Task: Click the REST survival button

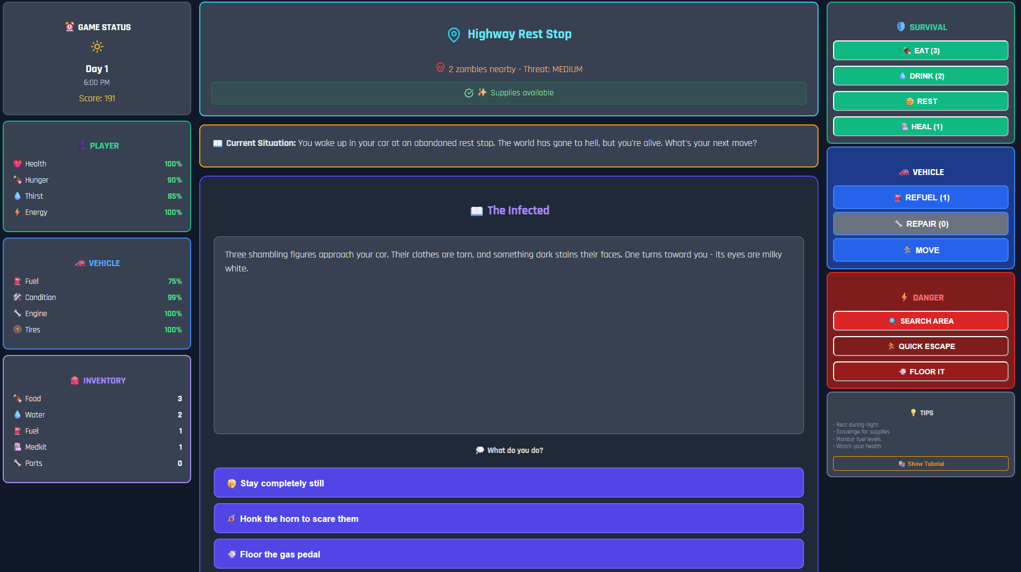Action: click(x=920, y=101)
